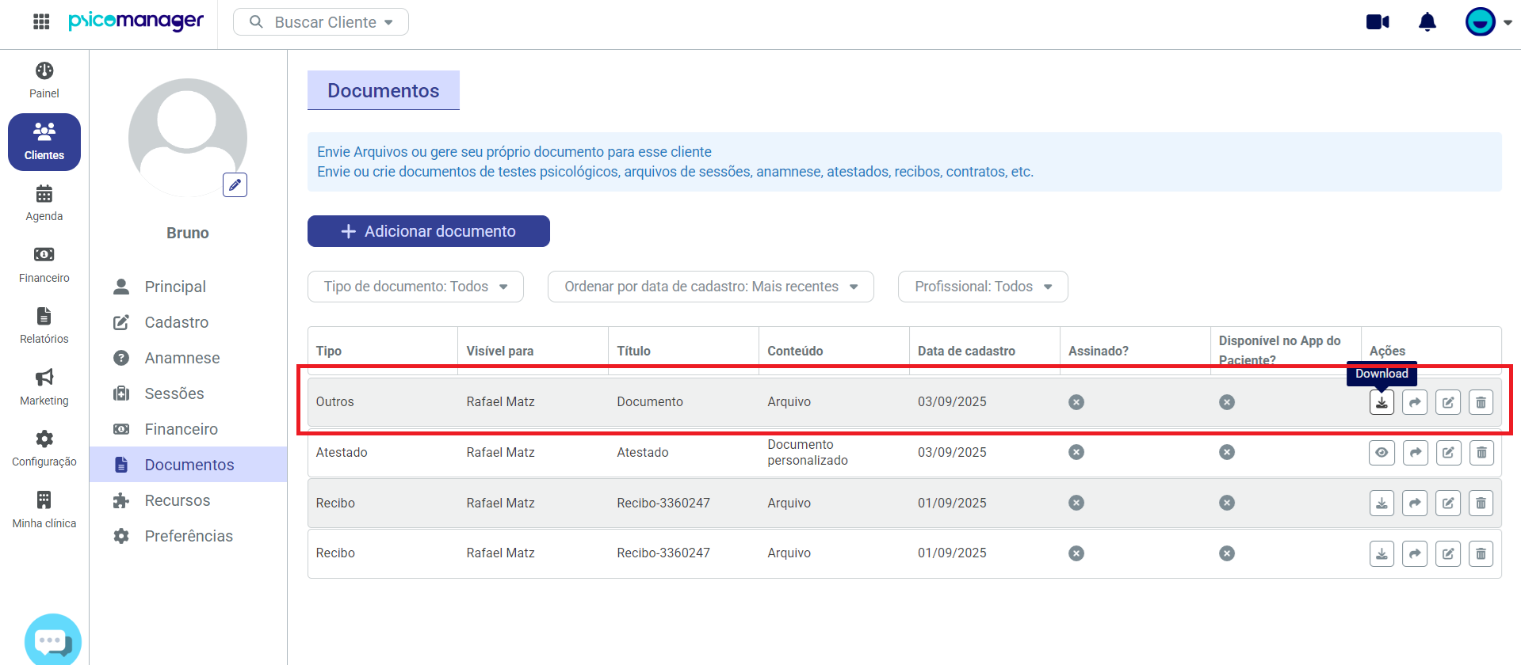The width and height of the screenshot is (1521, 665).
Task: Share the last Recibo-3360247 row
Action: pyautogui.click(x=1415, y=553)
